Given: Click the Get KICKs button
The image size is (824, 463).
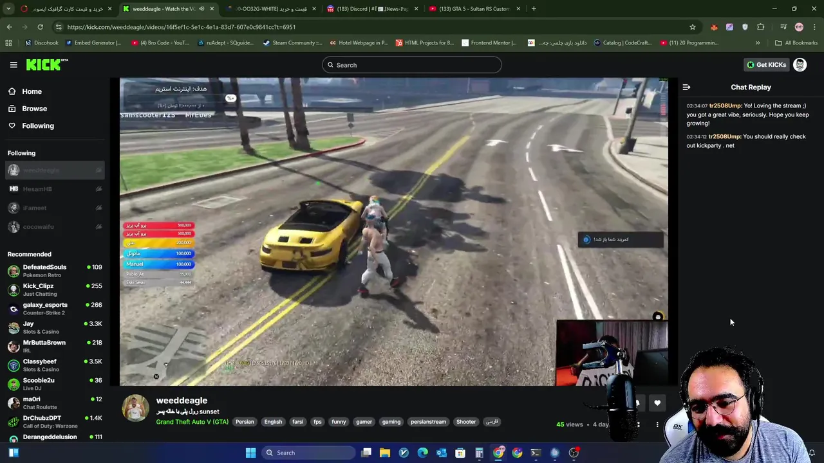Looking at the screenshot, I should pos(766,65).
